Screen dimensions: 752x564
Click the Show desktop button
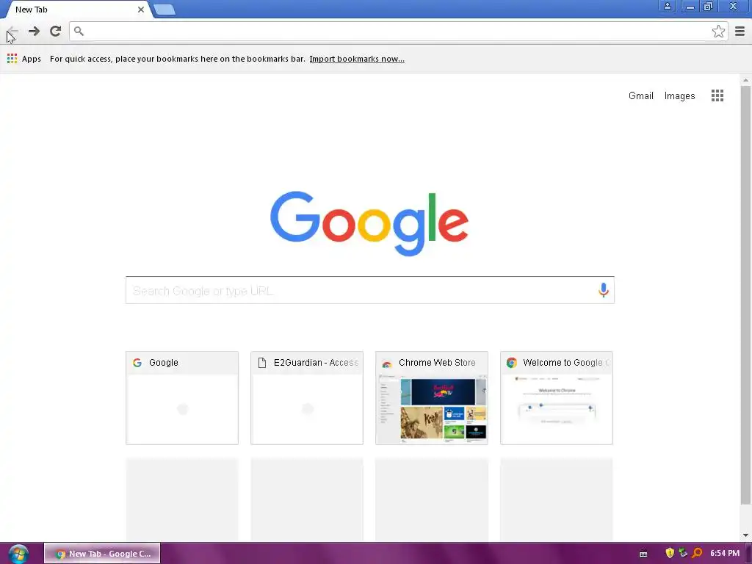tap(748, 554)
